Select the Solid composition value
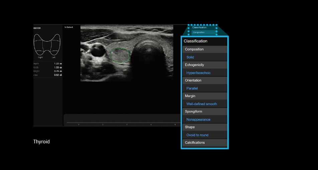The height and width of the screenshot is (170, 318). click(x=190, y=57)
